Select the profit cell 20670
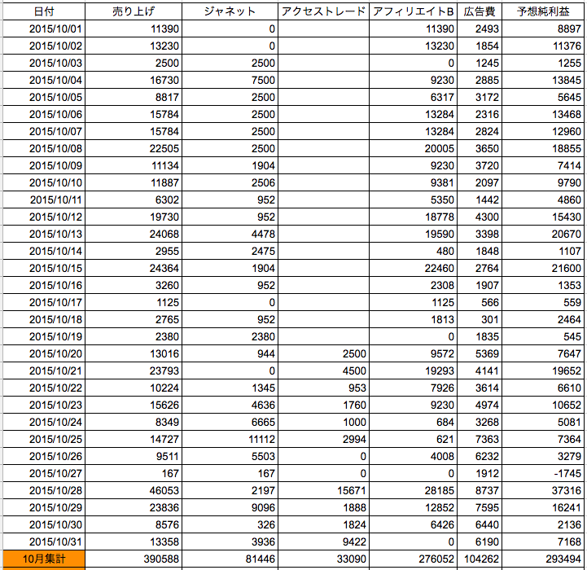 point(543,234)
